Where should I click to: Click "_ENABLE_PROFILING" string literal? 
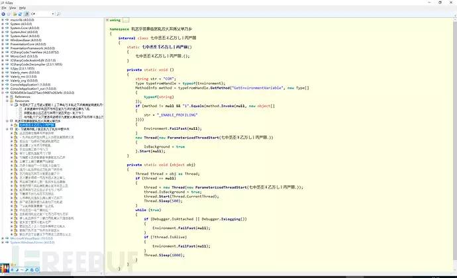click(178, 115)
